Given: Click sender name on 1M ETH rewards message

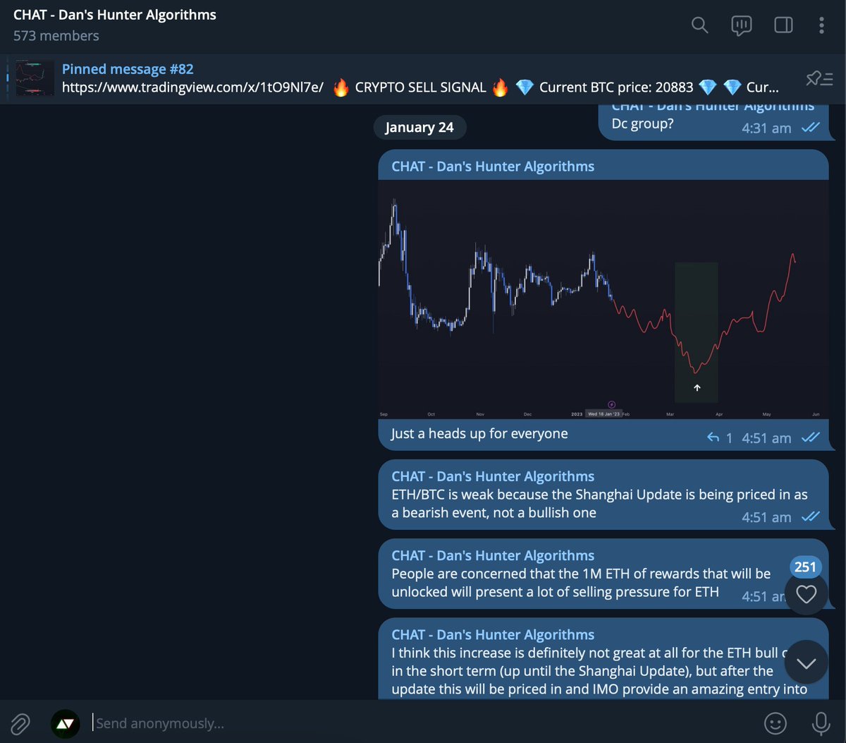Looking at the screenshot, I should click(493, 556).
